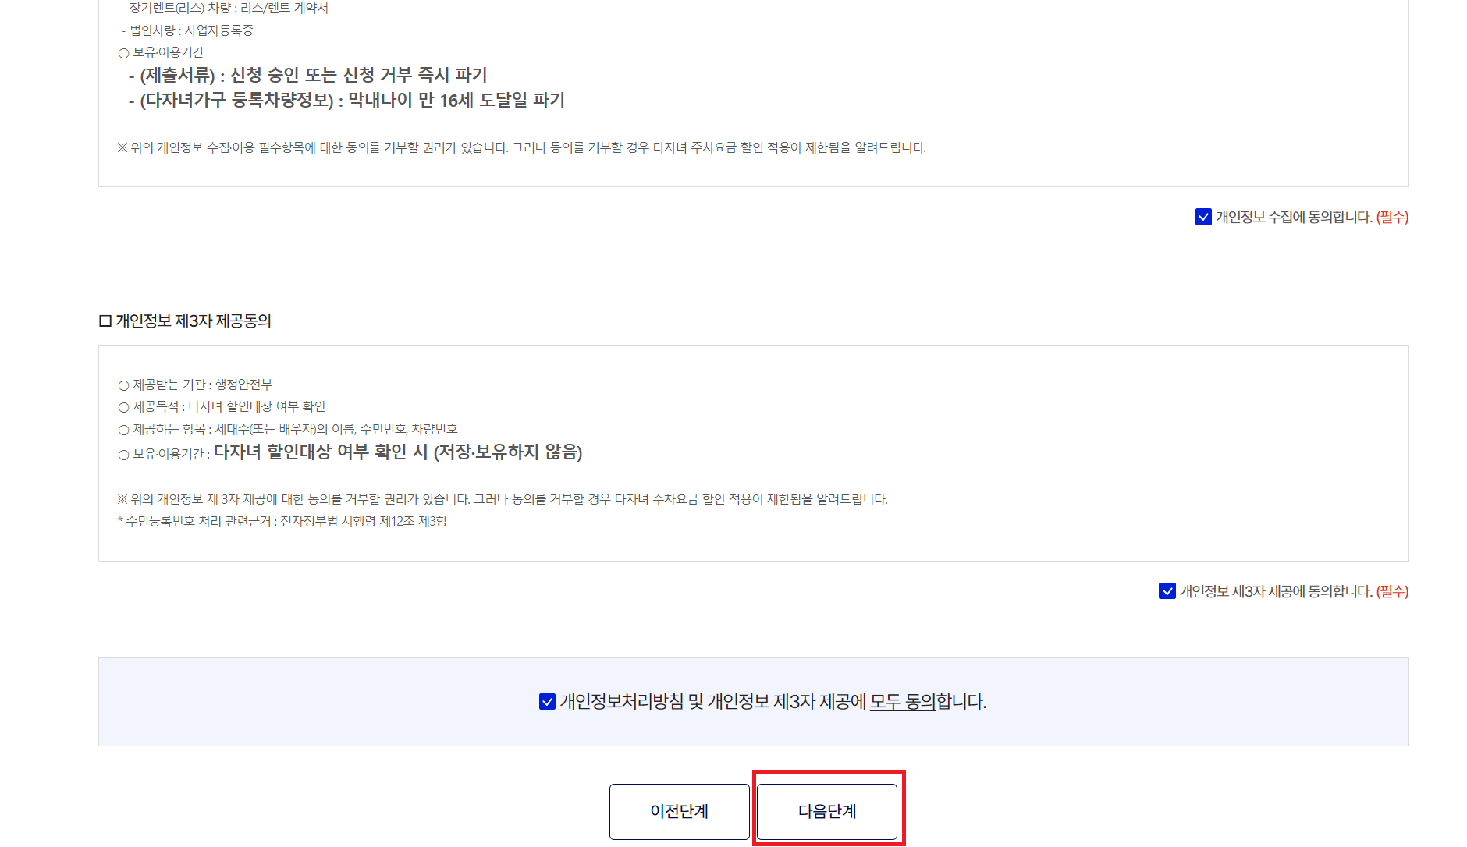The height and width of the screenshot is (847, 1467).
Task: Click the 다음단계 next step button
Action: click(x=827, y=811)
